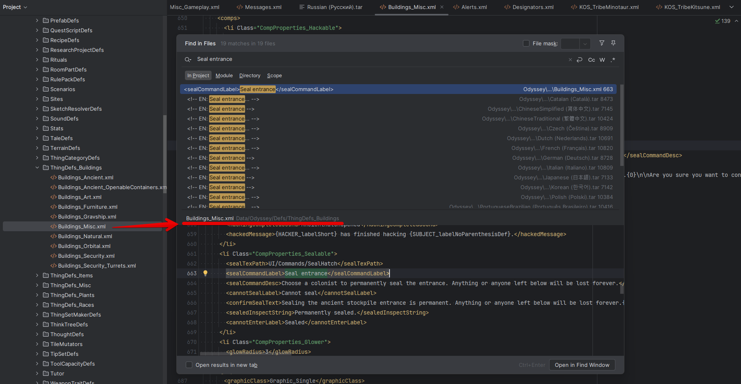Pin the Find in Files window
This screenshot has height=384, width=741.
tap(613, 43)
